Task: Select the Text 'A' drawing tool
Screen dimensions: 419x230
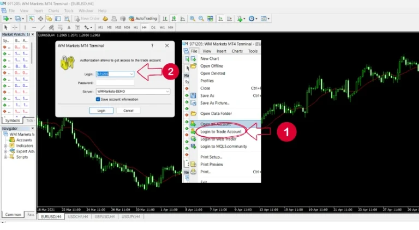Action: [x=69, y=27]
